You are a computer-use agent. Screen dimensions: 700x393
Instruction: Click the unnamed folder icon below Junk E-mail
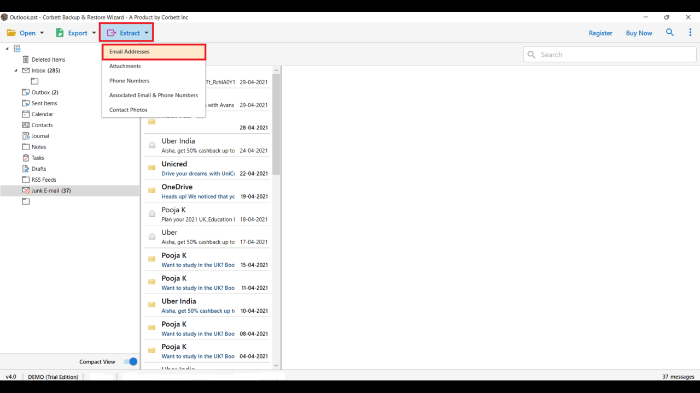26,201
